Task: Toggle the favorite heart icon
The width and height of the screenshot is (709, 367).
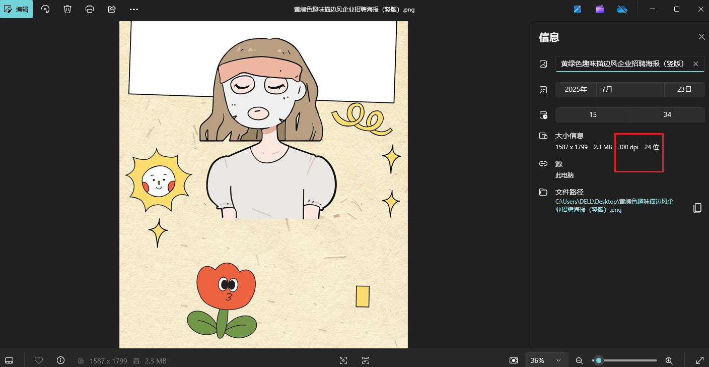Action: tap(39, 360)
